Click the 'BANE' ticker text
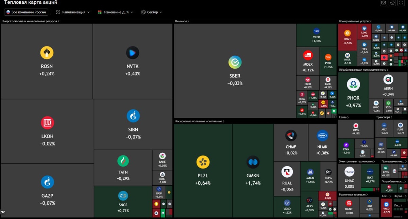408x219 pixels. (x=163, y=162)
